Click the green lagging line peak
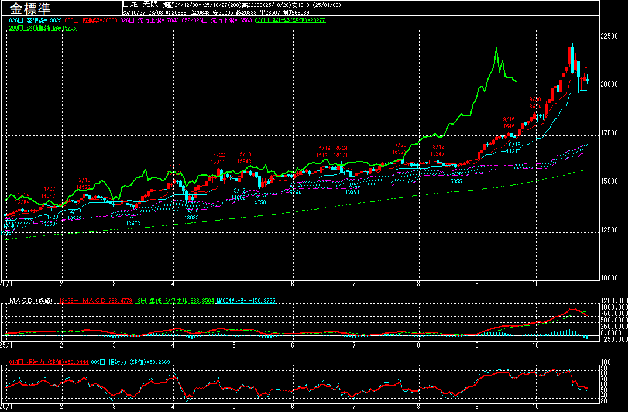The height and width of the screenshot is (412, 632). [496, 49]
